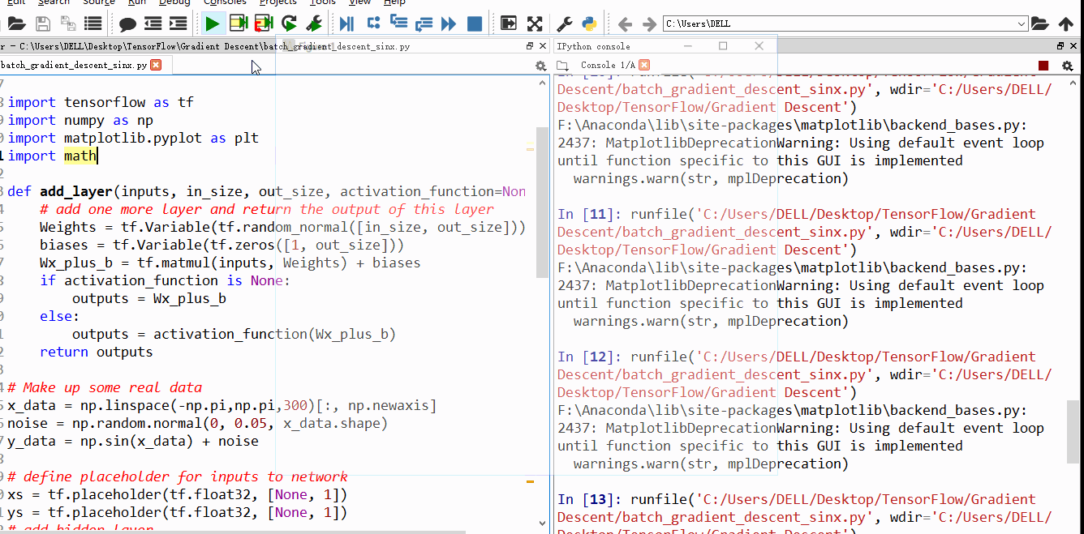Click 'add_layer' in the def line
This screenshot has height=534, width=1084.
click(75, 191)
